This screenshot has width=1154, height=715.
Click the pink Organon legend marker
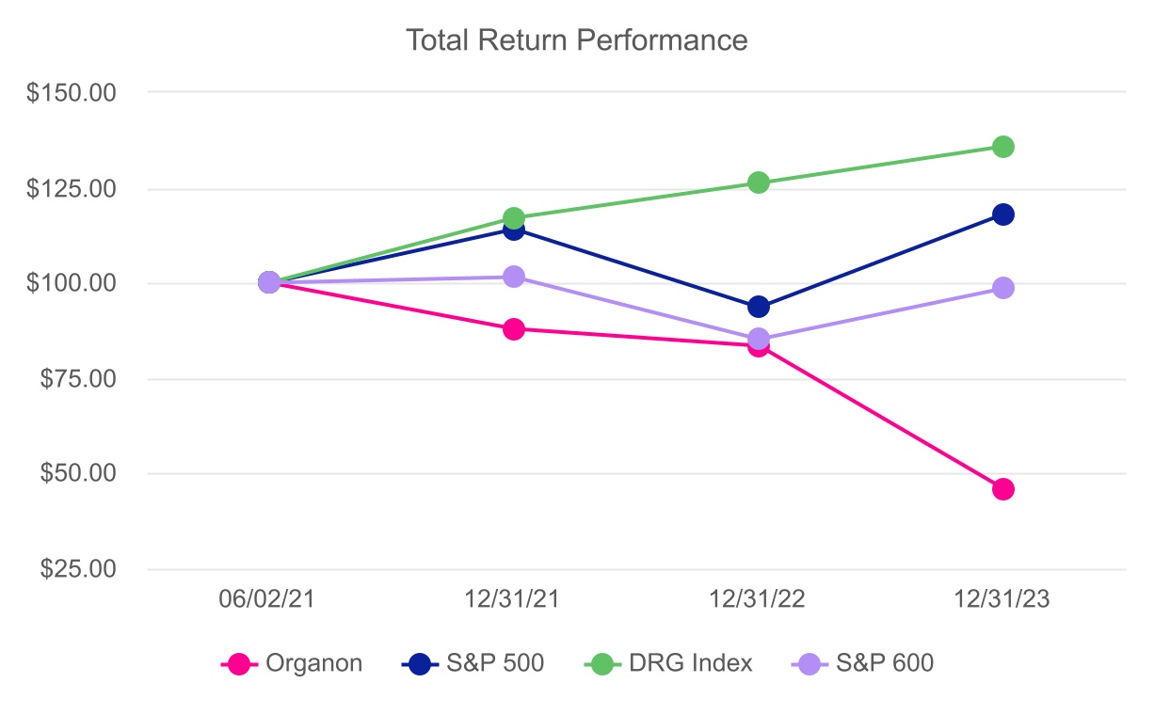click(241, 663)
